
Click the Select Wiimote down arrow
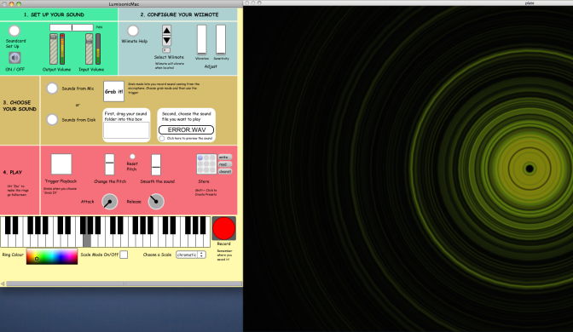166,40
